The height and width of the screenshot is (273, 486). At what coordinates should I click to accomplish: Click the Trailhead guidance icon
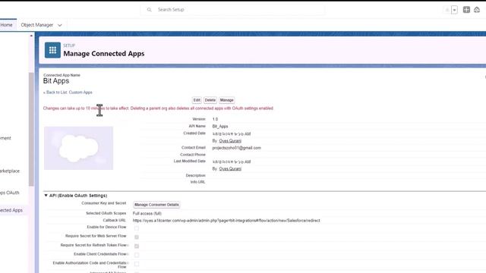(477, 10)
